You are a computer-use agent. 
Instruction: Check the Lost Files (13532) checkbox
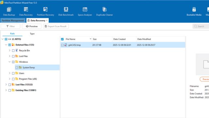(9, 85)
